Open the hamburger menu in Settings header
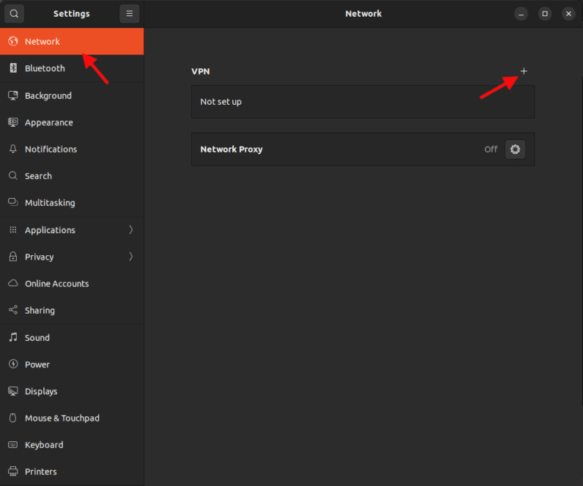 [x=129, y=14]
